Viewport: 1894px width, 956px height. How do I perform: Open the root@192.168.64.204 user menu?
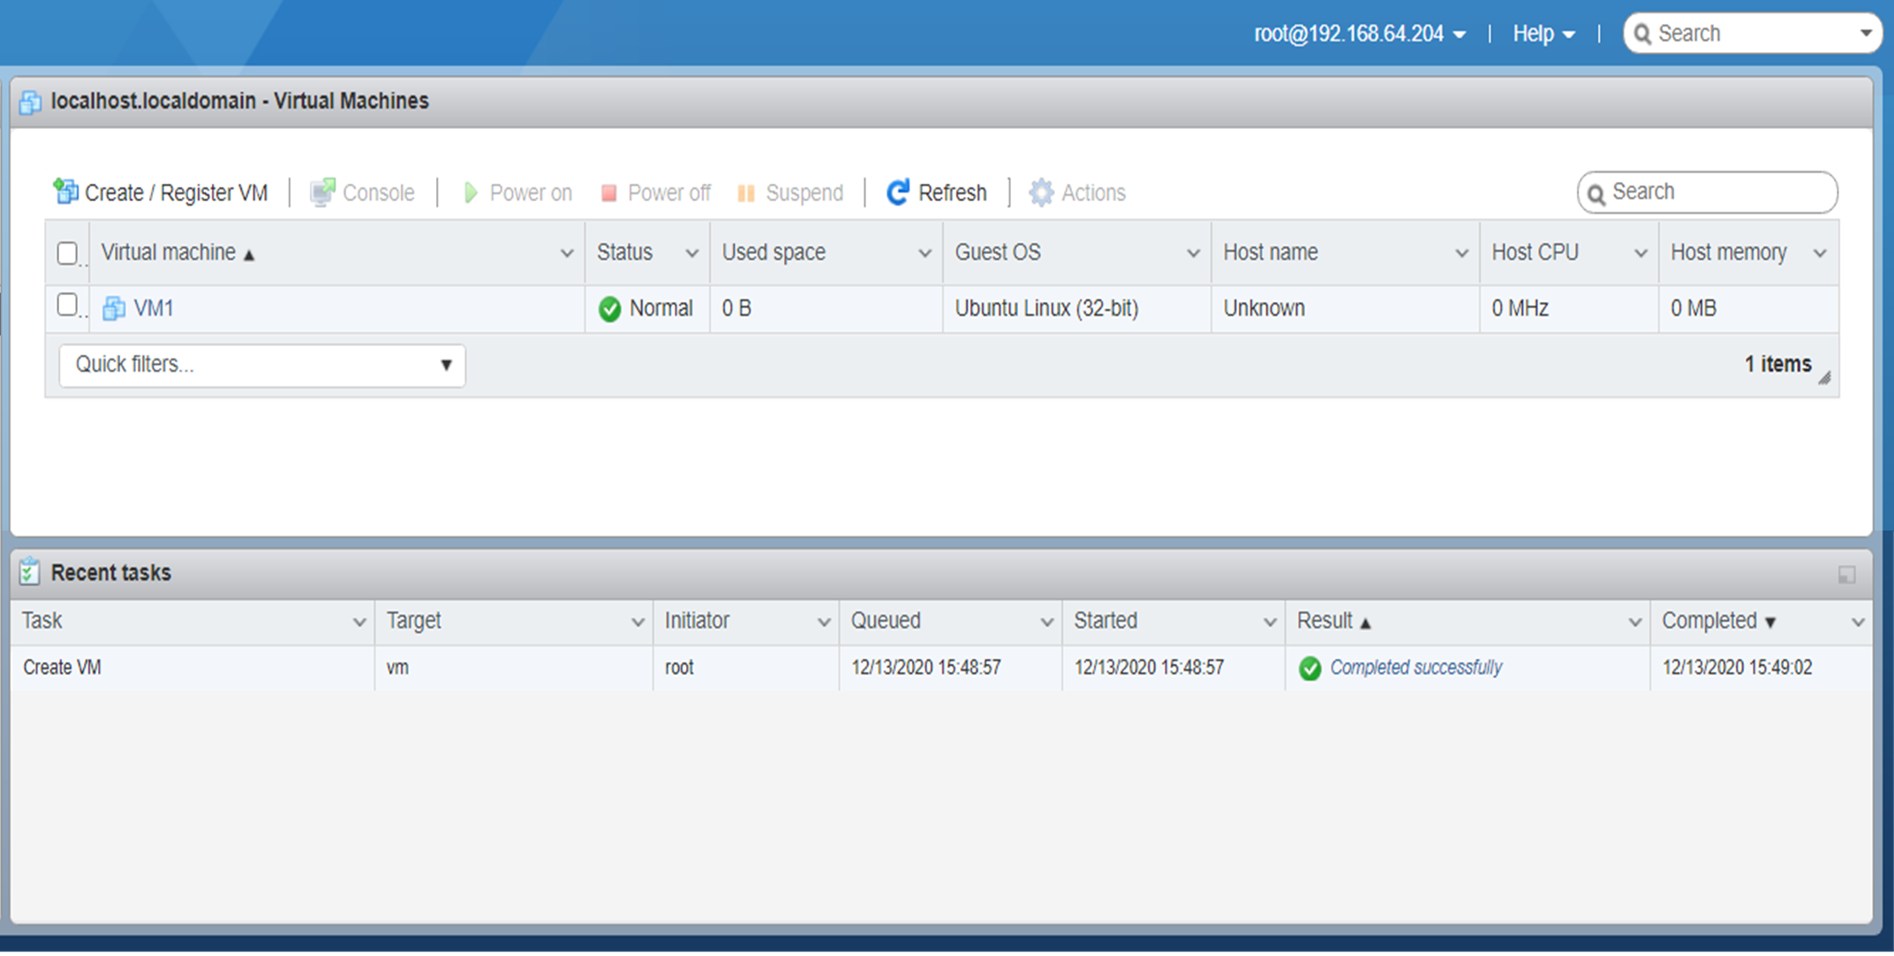pyautogui.click(x=1360, y=34)
